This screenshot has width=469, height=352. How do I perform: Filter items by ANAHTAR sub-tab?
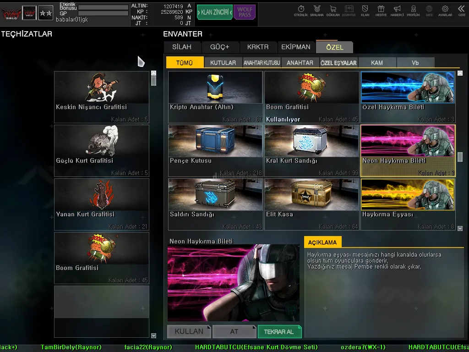pos(300,63)
